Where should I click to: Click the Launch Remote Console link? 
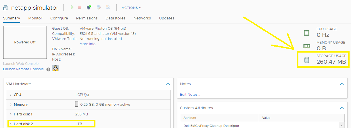pyautogui.click(x=23, y=69)
